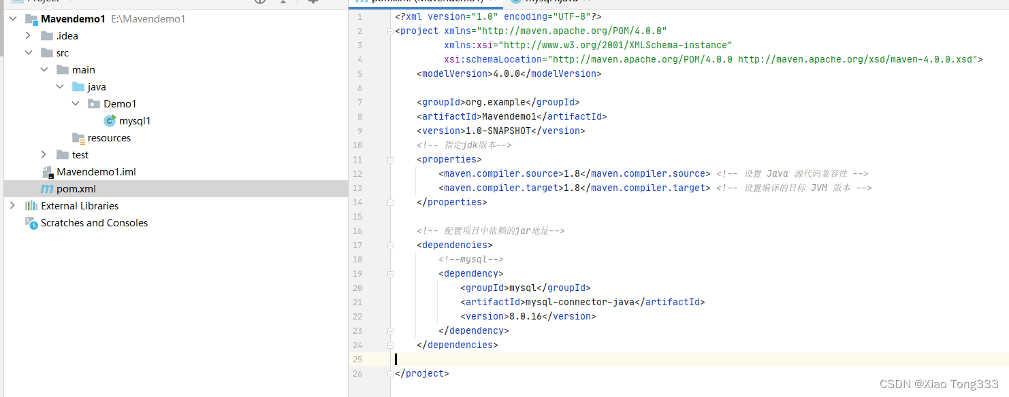Viewport: 1009px width, 397px height.
Task: Switch to the mysql1.java tab
Action: coord(551,1)
